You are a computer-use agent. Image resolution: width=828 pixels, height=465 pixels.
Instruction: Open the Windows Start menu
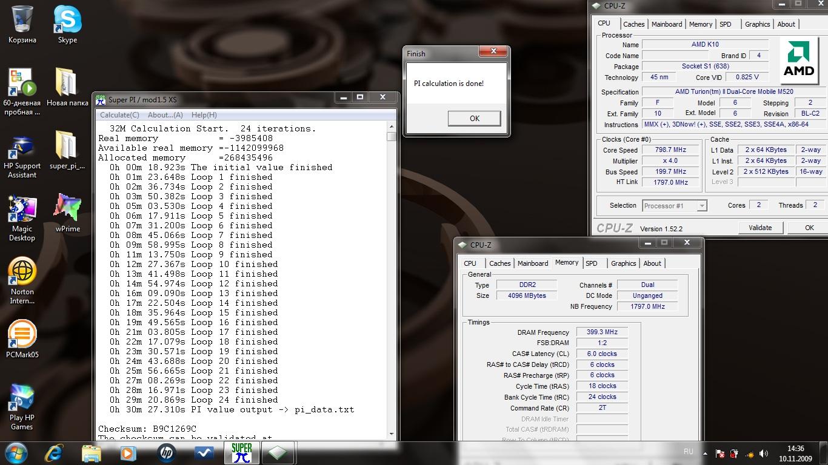click(x=16, y=452)
